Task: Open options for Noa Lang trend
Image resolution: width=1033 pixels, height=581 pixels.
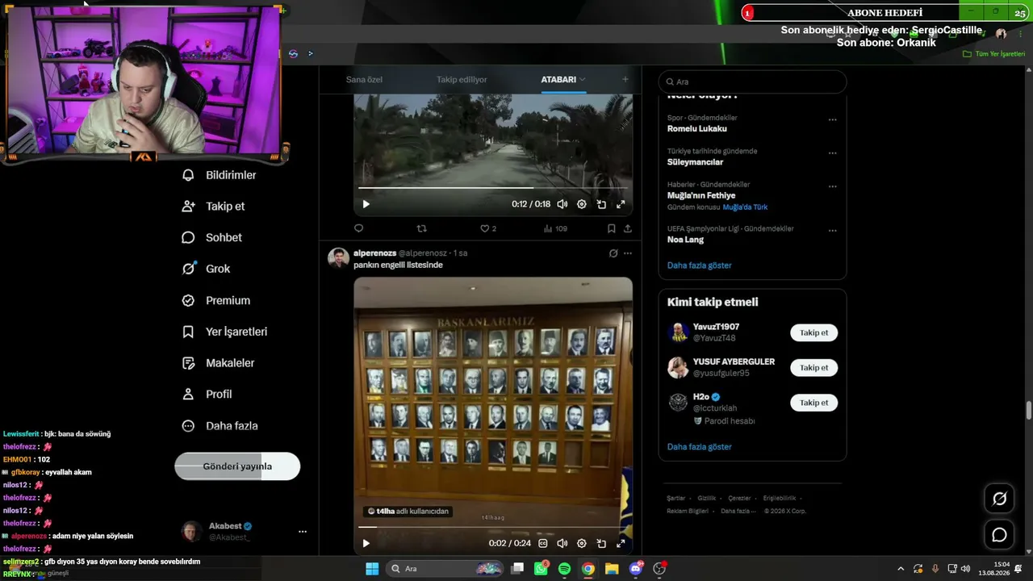Action: click(x=832, y=231)
